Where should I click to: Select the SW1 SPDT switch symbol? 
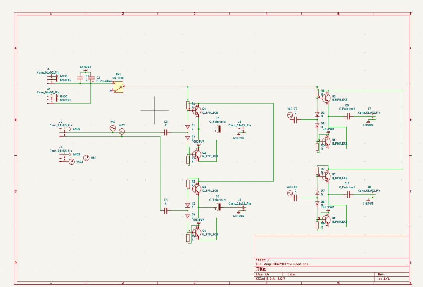pos(118,87)
